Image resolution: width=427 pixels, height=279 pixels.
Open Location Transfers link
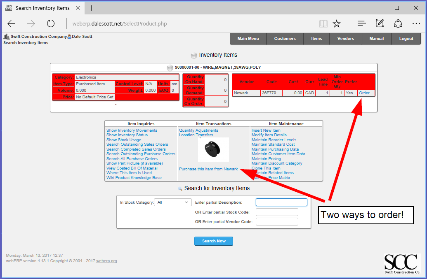click(196, 135)
